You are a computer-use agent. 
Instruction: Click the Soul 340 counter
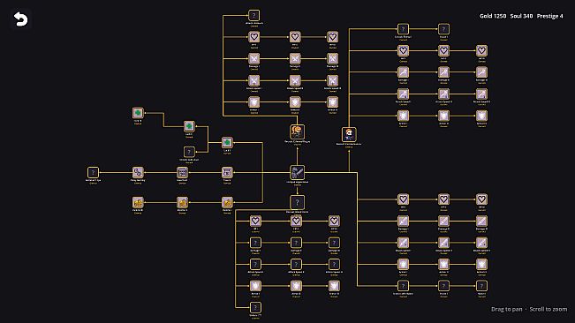[521, 16]
